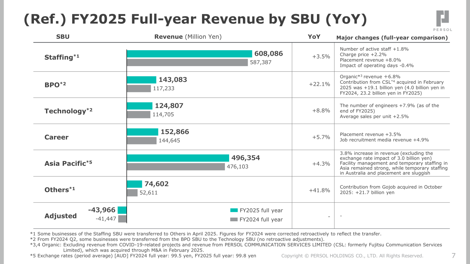Select the teal Asia Pacific bar 496,354

pyautogui.click(x=178, y=158)
